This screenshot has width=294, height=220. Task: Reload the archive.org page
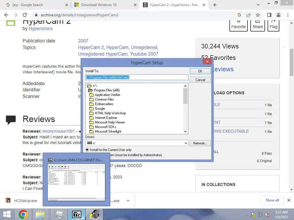click(25, 15)
